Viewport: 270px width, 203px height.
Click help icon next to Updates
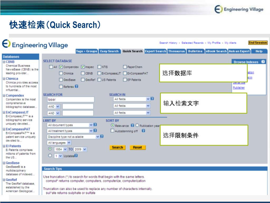pos(76,155)
